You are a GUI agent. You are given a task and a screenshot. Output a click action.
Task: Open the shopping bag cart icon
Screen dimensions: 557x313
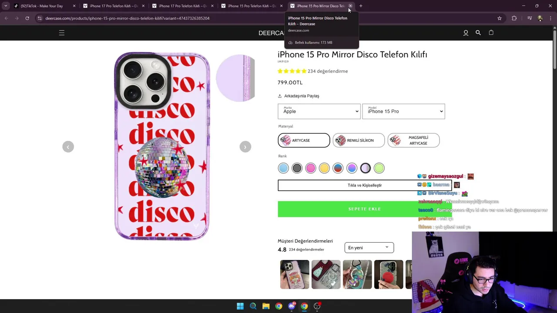click(491, 33)
